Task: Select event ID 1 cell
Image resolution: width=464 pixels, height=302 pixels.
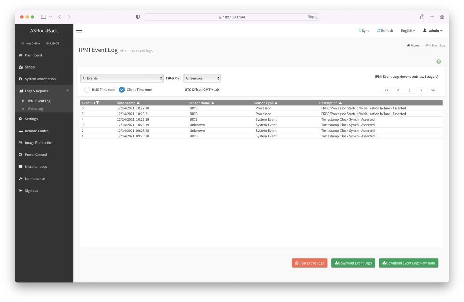Action: 83,136
